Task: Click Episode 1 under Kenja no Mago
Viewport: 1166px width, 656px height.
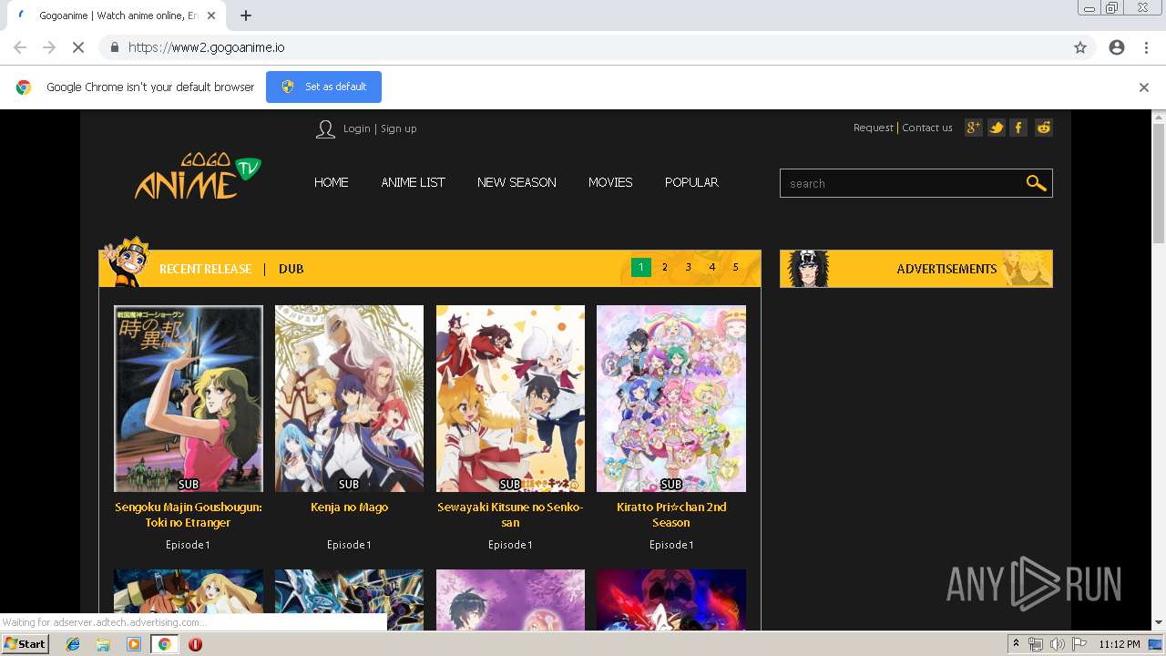Action: (x=349, y=545)
